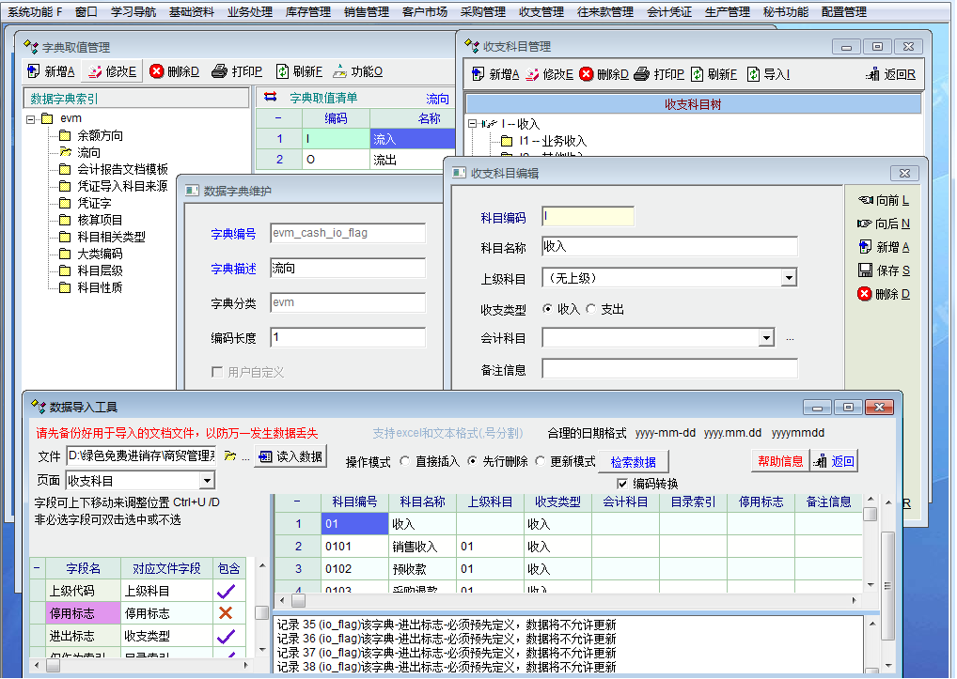Viewport: 957px width, 679px height.
Task: Toggle the 编码转换 checkbox
Action: pyautogui.click(x=621, y=484)
